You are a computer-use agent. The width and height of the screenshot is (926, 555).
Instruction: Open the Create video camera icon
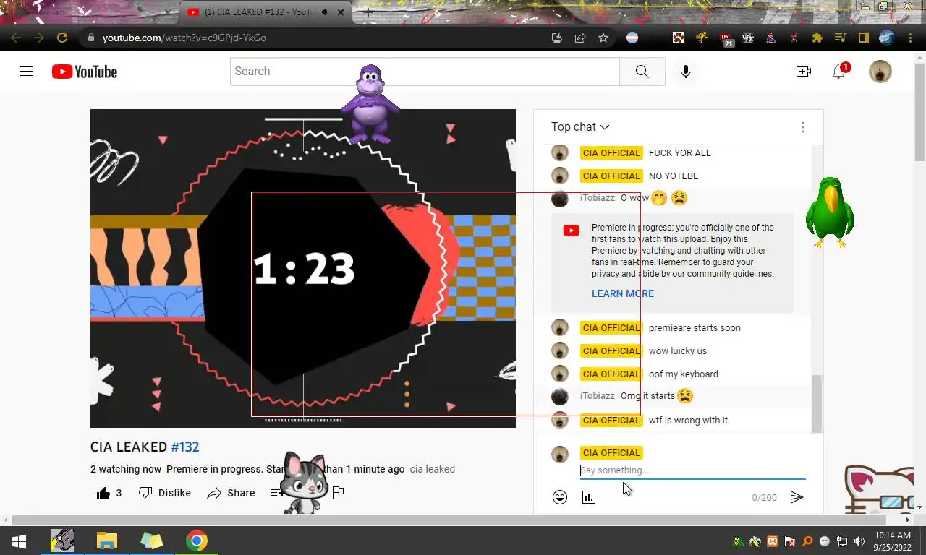tap(804, 72)
